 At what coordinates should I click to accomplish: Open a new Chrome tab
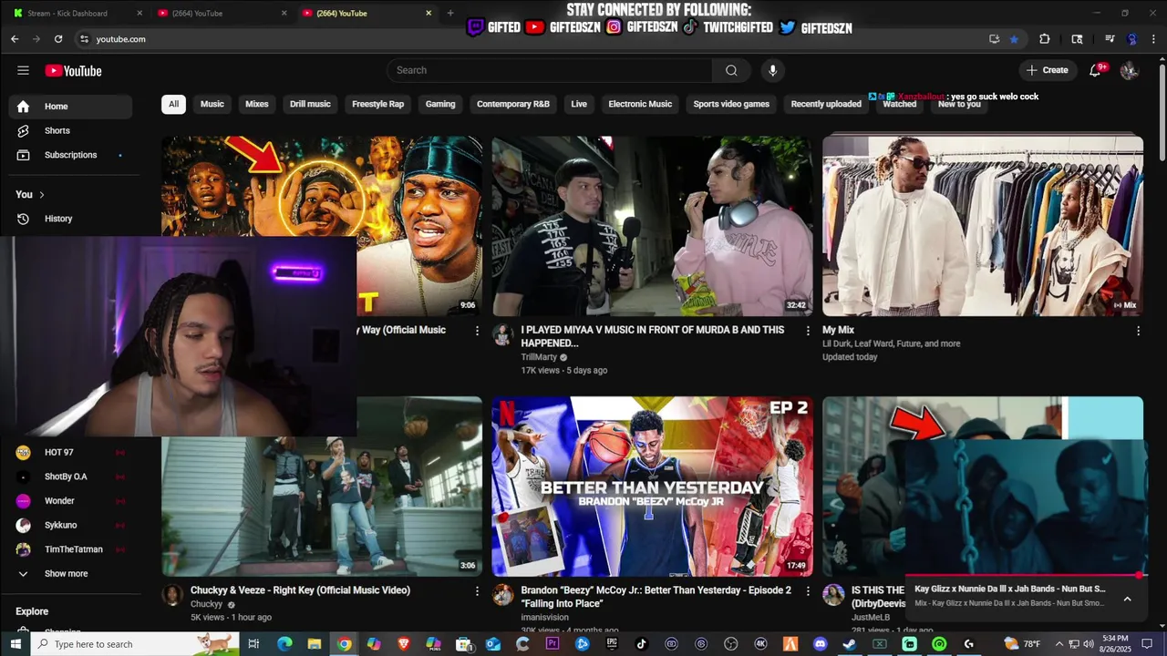coord(450,13)
